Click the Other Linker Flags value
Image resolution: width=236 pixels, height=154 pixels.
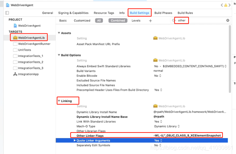[187, 136]
